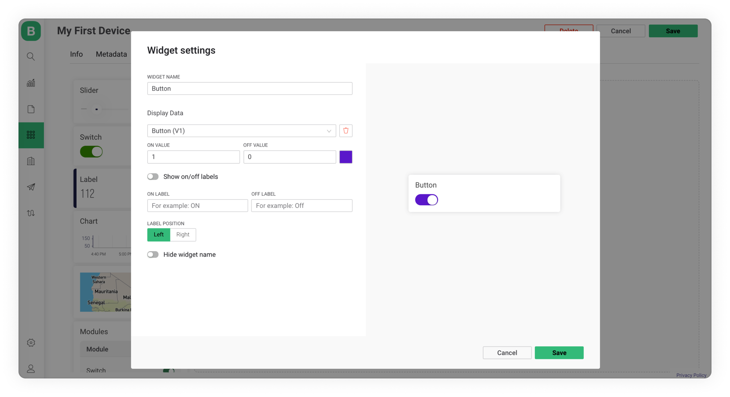Switch to the Metadata tab
This screenshot has height=397, width=730.
pyautogui.click(x=111, y=54)
